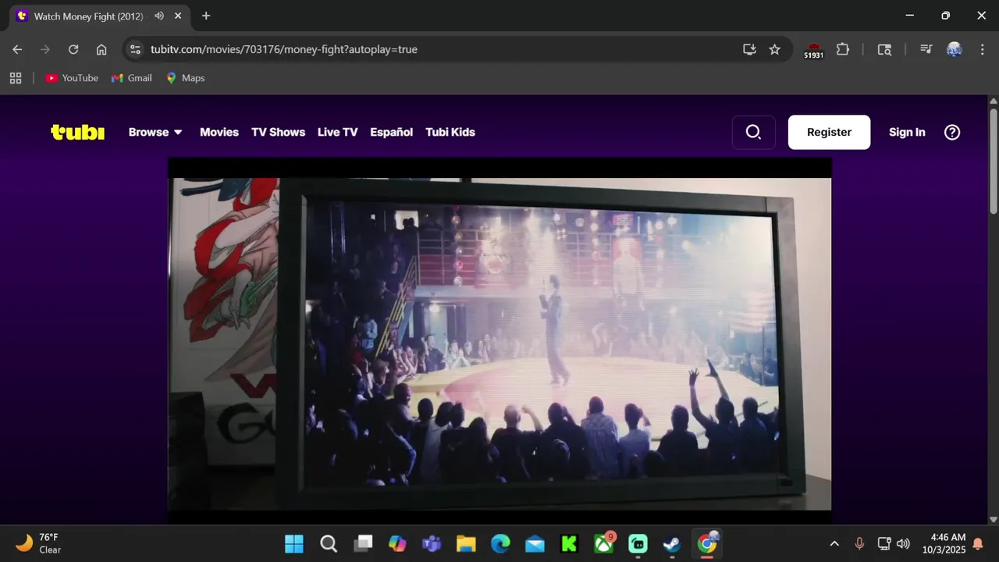Open Tubi Kids section

[450, 132]
